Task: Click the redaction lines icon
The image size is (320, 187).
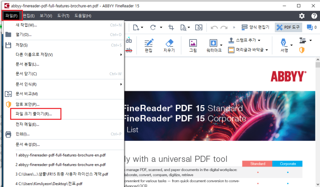Action: tap(303, 40)
